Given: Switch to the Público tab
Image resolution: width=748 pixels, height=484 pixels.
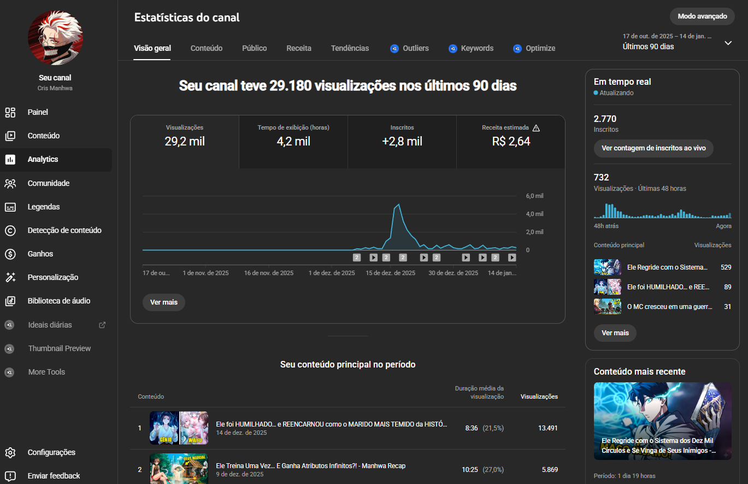Looking at the screenshot, I should [254, 48].
